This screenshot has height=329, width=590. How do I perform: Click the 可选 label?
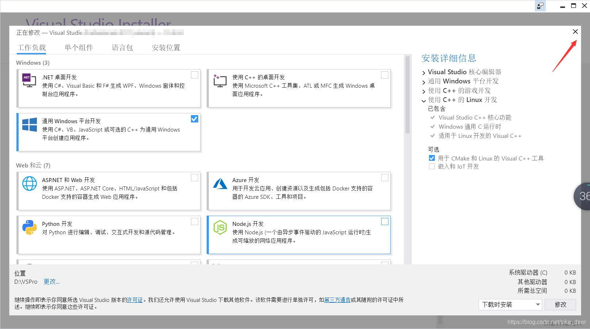coord(434,149)
